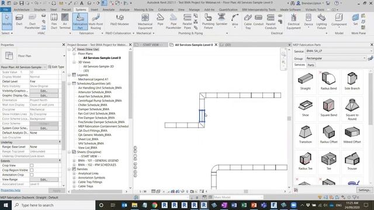Choose the Parallel Pipes tool

[187, 22]
